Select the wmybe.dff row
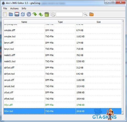Image resolution: width=127 pixels, height=122 pixels. (63, 30)
